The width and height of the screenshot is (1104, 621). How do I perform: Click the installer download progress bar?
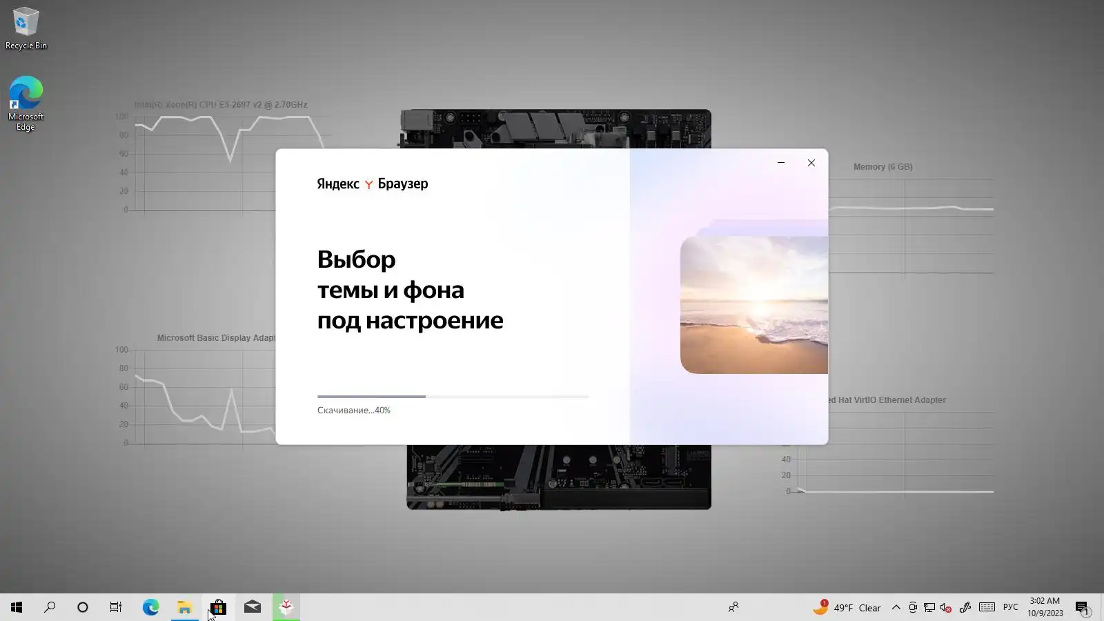453,397
